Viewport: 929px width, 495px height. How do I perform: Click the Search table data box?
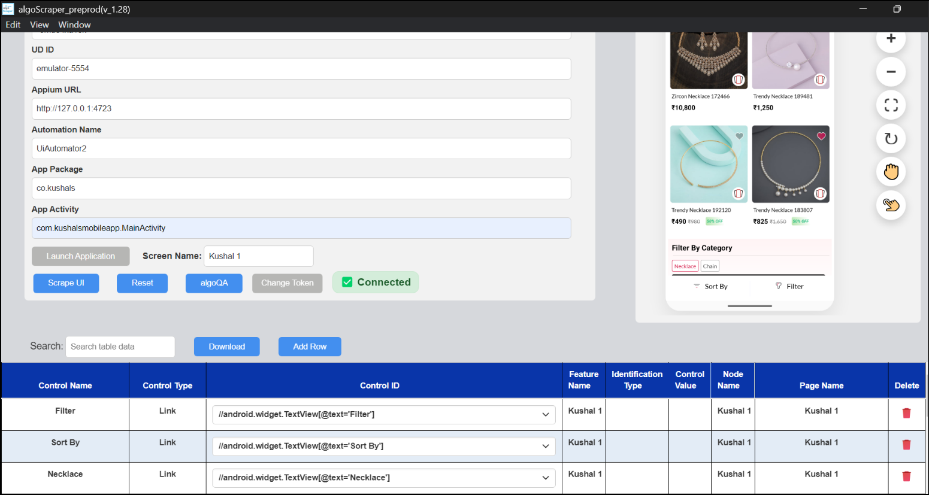click(x=120, y=347)
